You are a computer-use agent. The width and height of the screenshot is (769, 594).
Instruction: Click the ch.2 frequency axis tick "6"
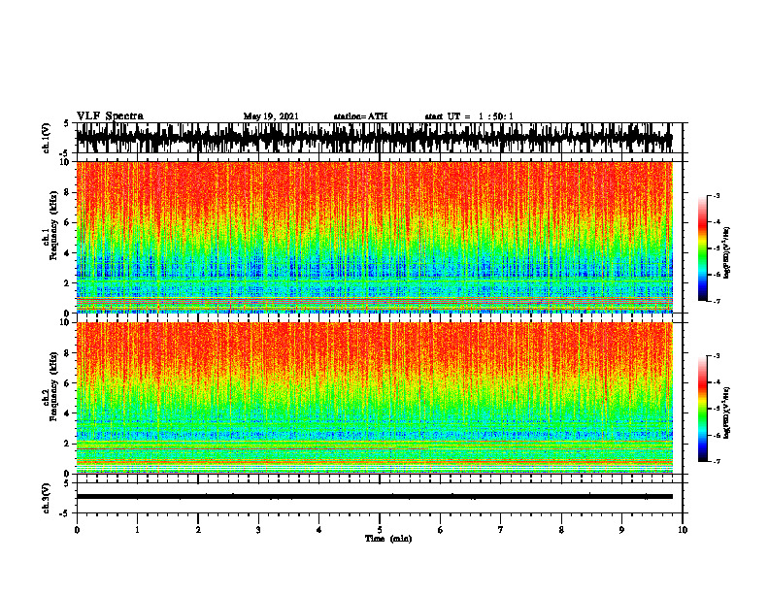(x=68, y=383)
